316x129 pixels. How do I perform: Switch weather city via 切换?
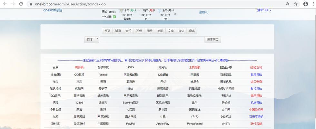pos(112,12)
